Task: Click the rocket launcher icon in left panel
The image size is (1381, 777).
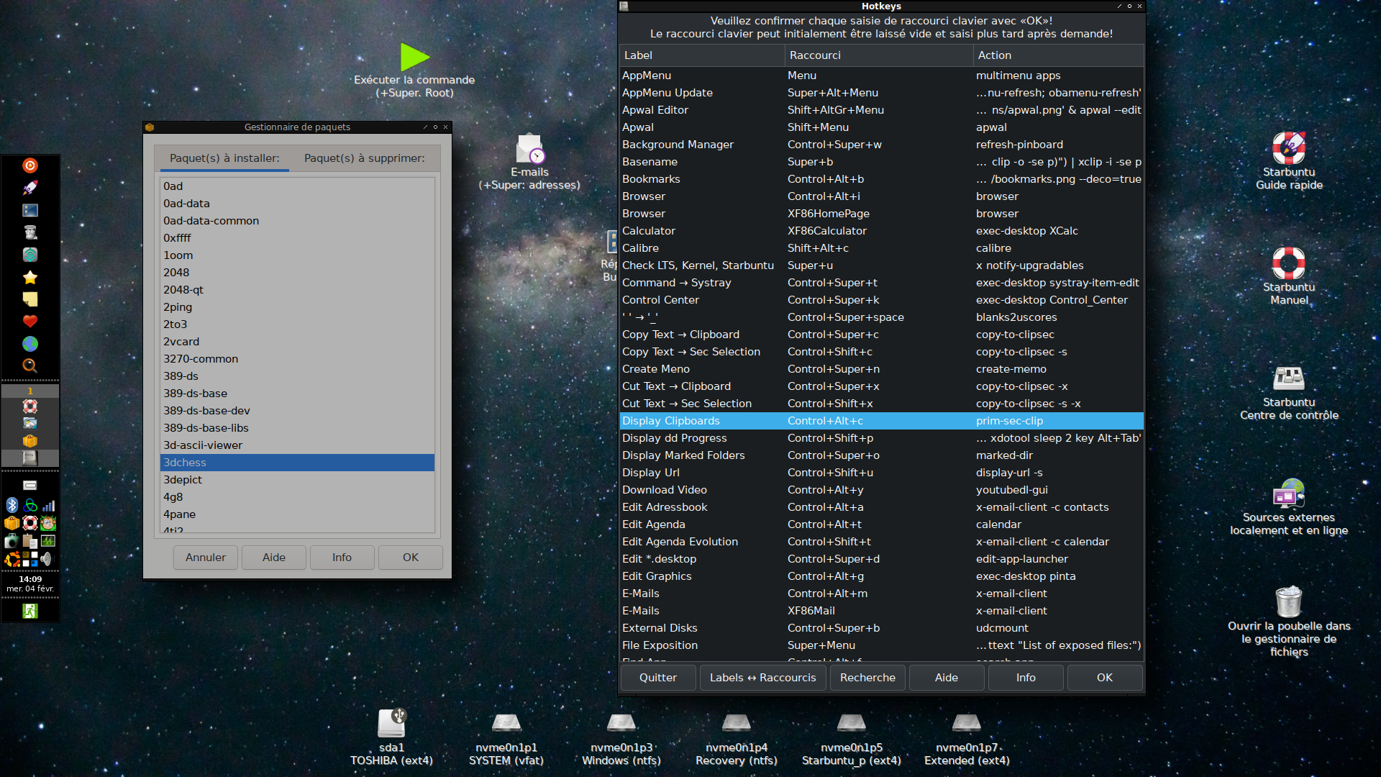Action: [x=30, y=188]
